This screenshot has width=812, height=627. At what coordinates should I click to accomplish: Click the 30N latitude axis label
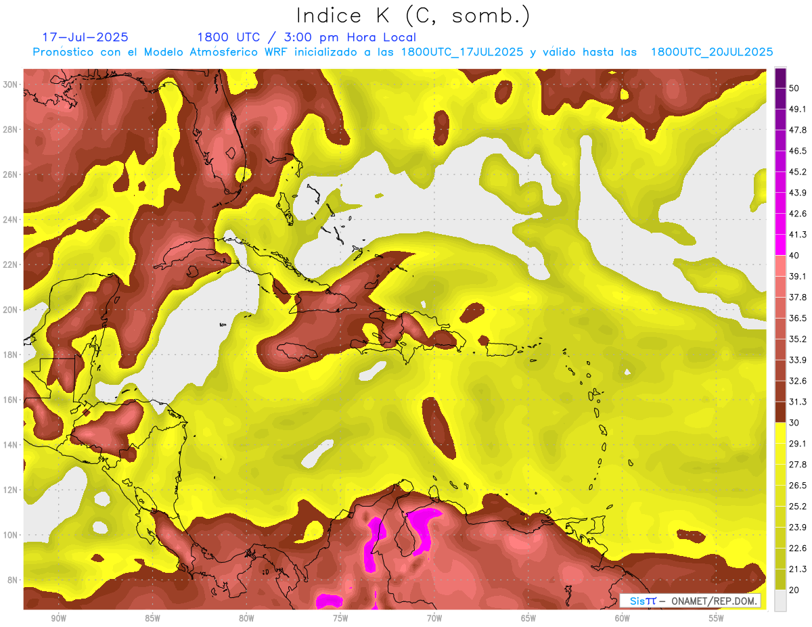[x=12, y=85]
